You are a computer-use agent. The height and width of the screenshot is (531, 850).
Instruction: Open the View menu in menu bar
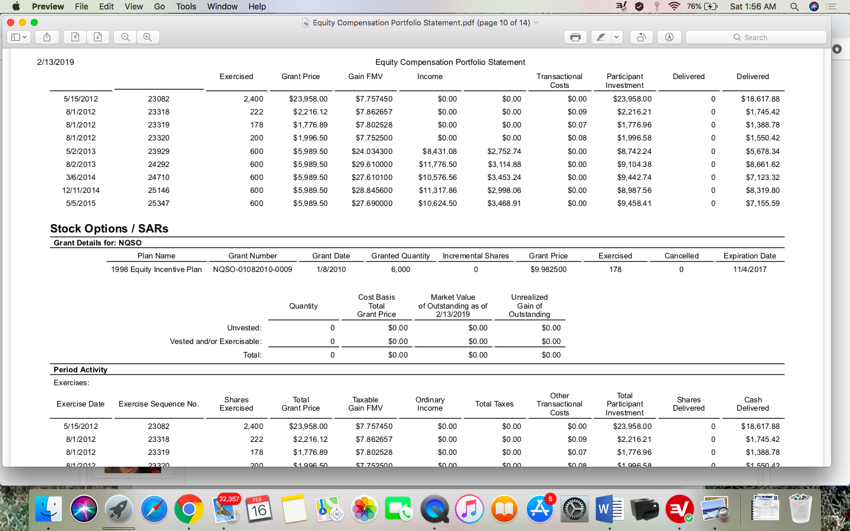pyautogui.click(x=133, y=6)
